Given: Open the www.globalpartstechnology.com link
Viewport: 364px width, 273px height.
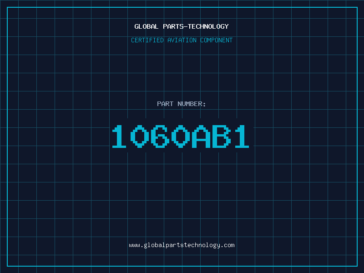Looking at the screenshot, I should coord(182,245).
